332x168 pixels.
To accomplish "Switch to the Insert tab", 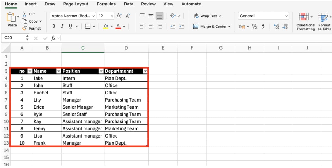I will point(31,4).
